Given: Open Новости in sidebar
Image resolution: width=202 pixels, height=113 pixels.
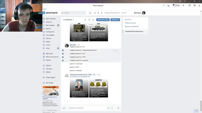Looking at the screenshot, I should click(49, 22).
